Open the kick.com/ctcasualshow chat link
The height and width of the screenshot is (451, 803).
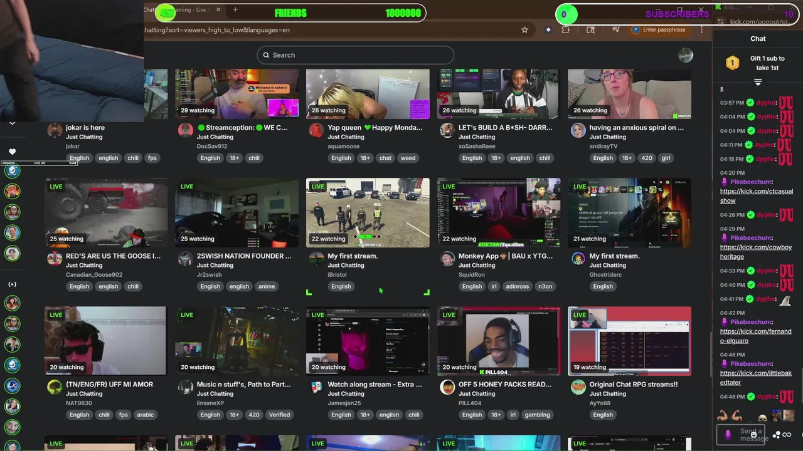757,196
